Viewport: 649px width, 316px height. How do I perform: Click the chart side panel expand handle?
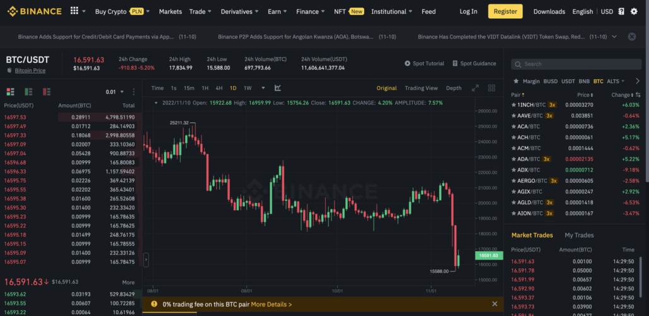click(x=146, y=260)
